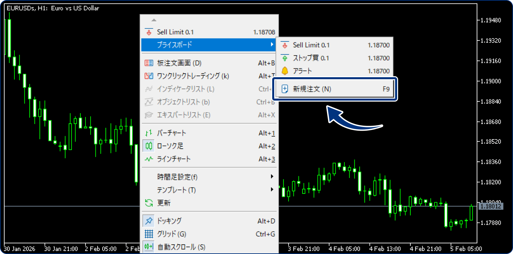Click the 新規注文 new order icon
The height and width of the screenshot is (254, 513).
tap(286, 89)
